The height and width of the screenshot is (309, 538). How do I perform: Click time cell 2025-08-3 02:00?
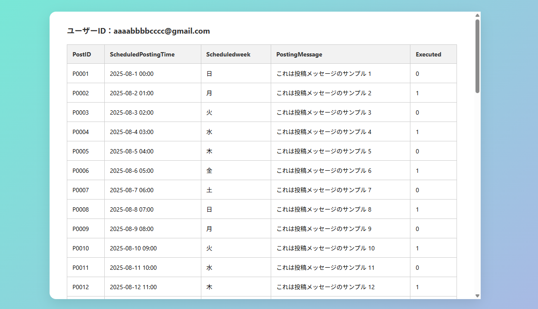tap(153, 112)
